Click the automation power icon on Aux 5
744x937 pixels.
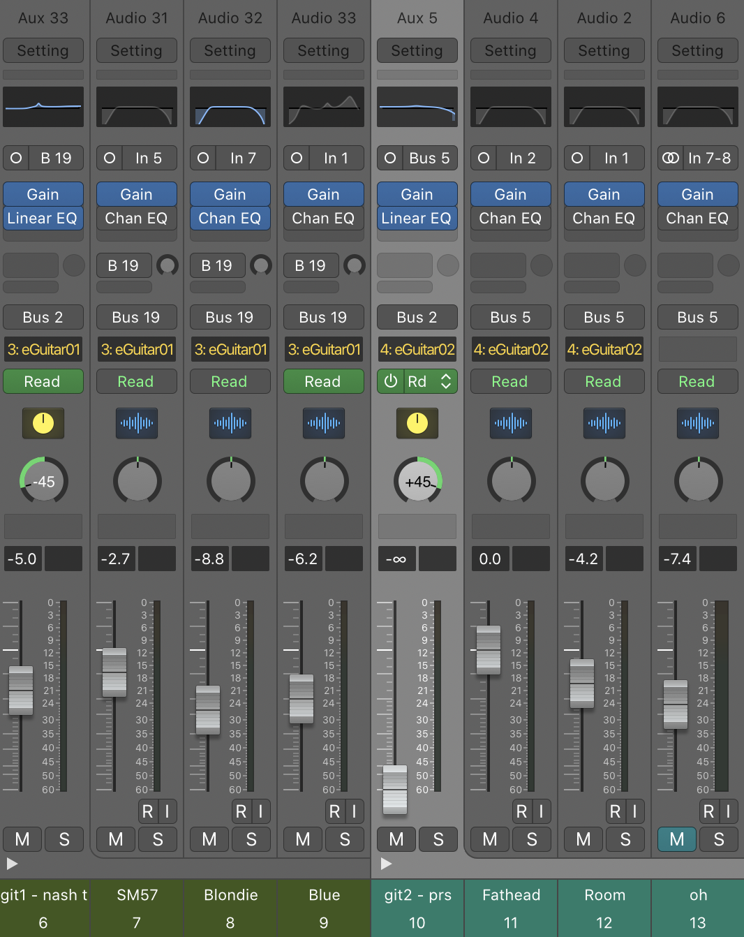(391, 381)
